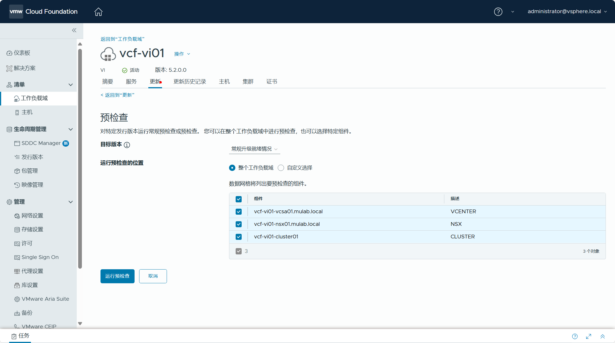Screen dimensions: 615x343
Task: Click the sidebar scroll down arrow
Action: click(80, 324)
